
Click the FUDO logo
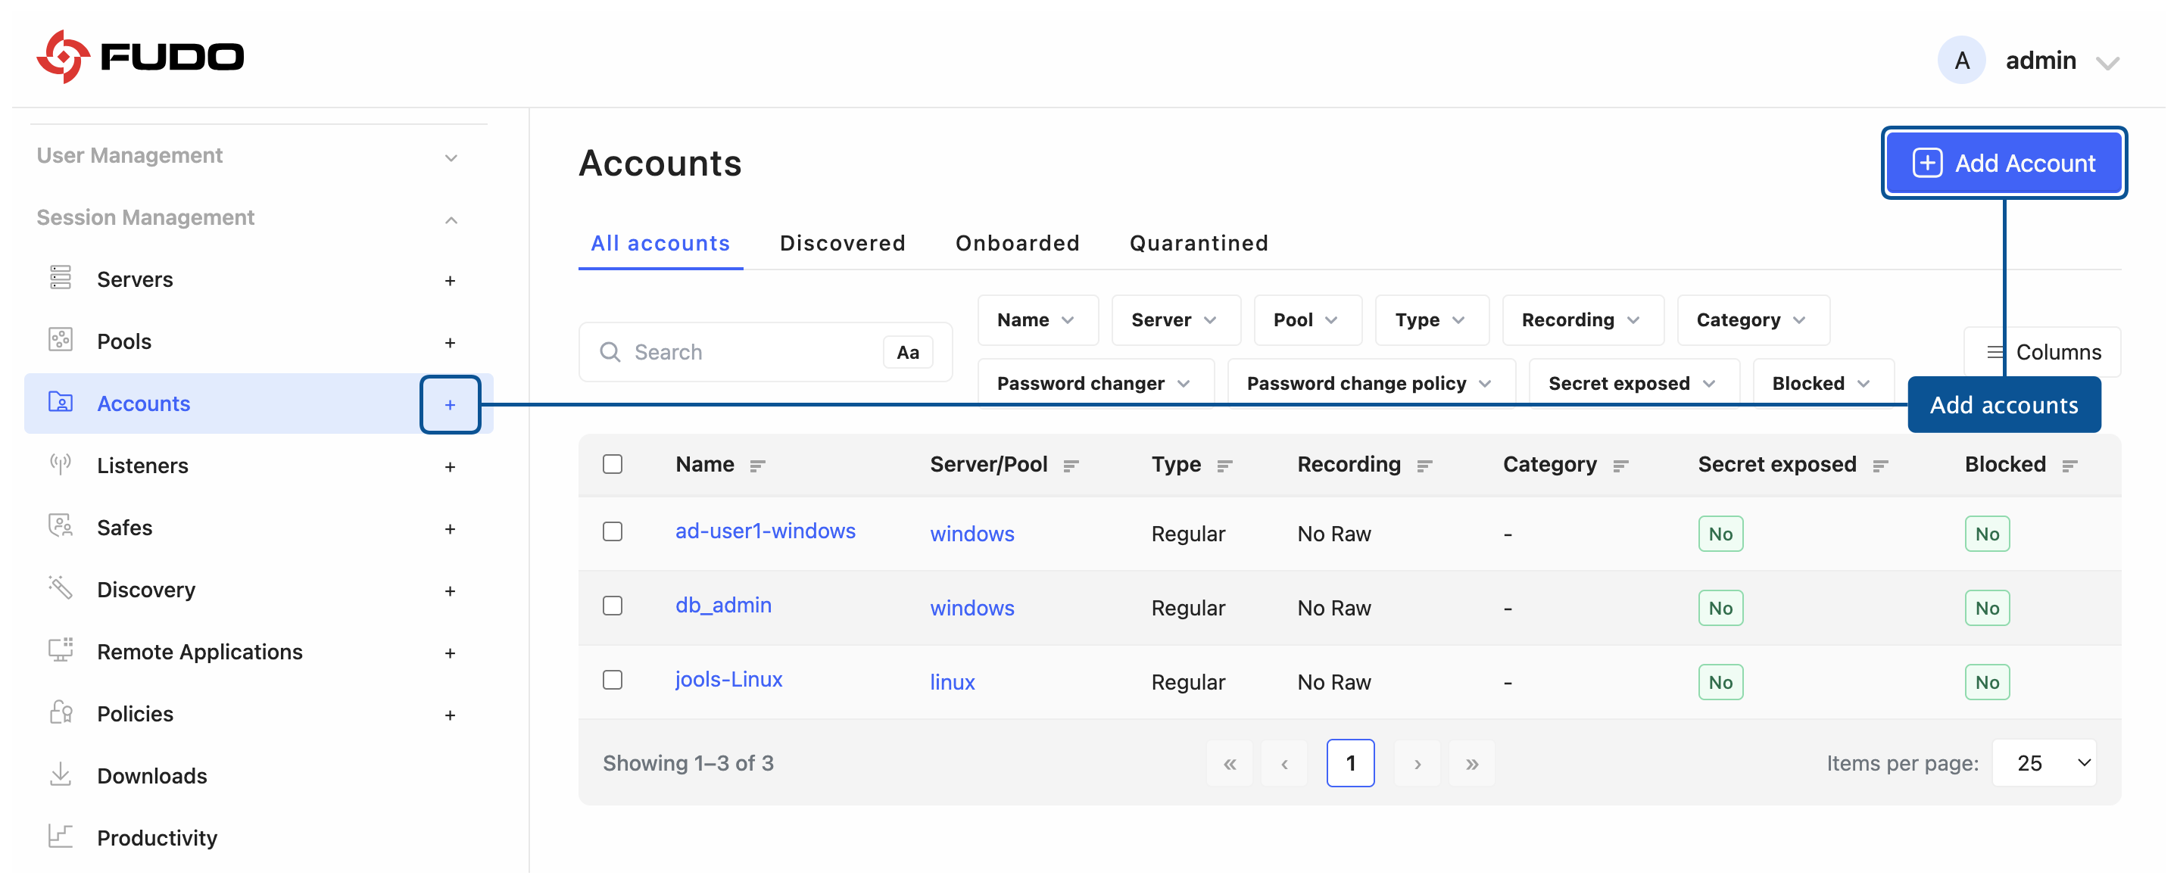pyautogui.click(x=140, y=57)
